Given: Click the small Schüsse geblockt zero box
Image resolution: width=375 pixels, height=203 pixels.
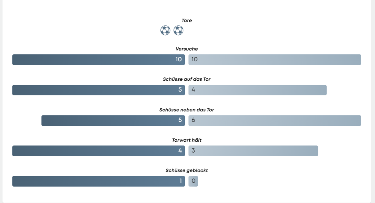Looking at the screenshot, I should 193,181.
